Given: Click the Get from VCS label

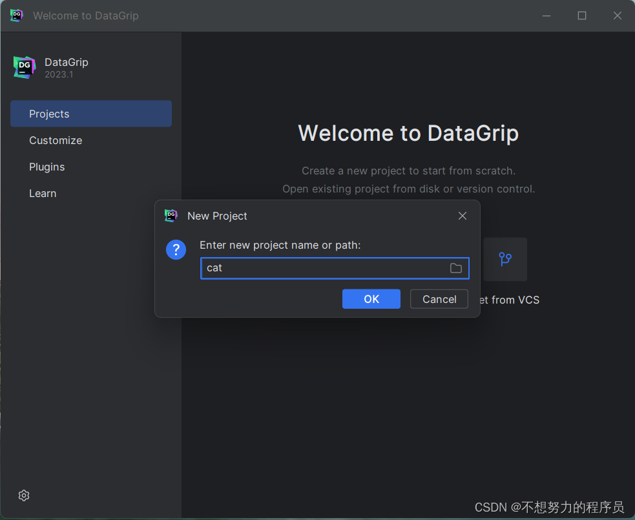Looking at the screenshot, I should (x=510, y=300).
